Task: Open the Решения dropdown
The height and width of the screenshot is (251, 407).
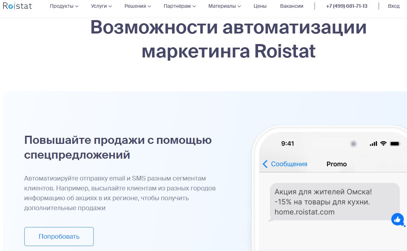Action: [137, 6]
